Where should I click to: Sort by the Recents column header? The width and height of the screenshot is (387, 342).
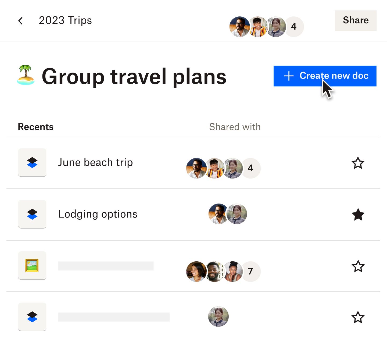click(x=36, y=127)
